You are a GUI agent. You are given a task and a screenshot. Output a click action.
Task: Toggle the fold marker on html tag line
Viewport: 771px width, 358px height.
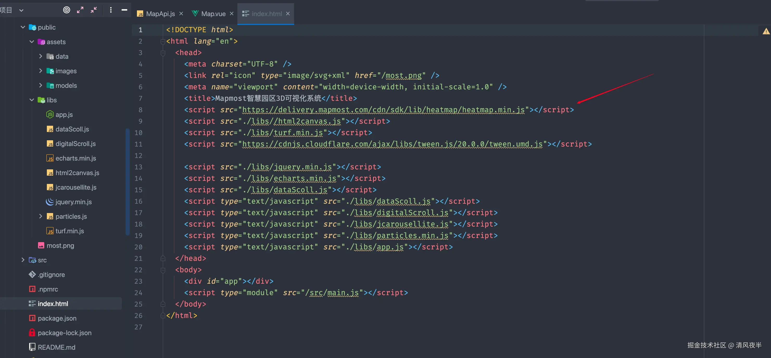(163, 42)
